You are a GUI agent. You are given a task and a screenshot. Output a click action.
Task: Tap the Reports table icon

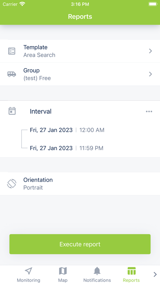point(131,271)
